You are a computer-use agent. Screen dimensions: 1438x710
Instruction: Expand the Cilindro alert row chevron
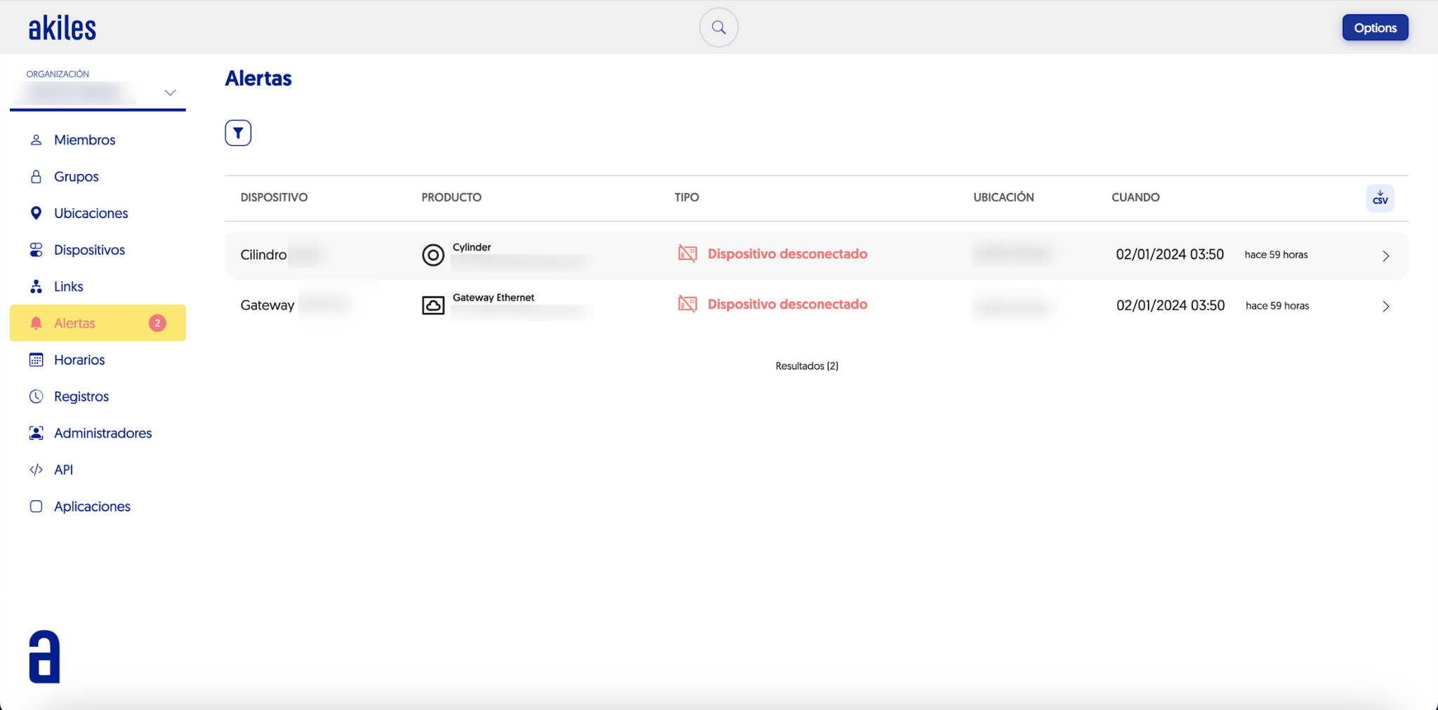pos(1385,256)
